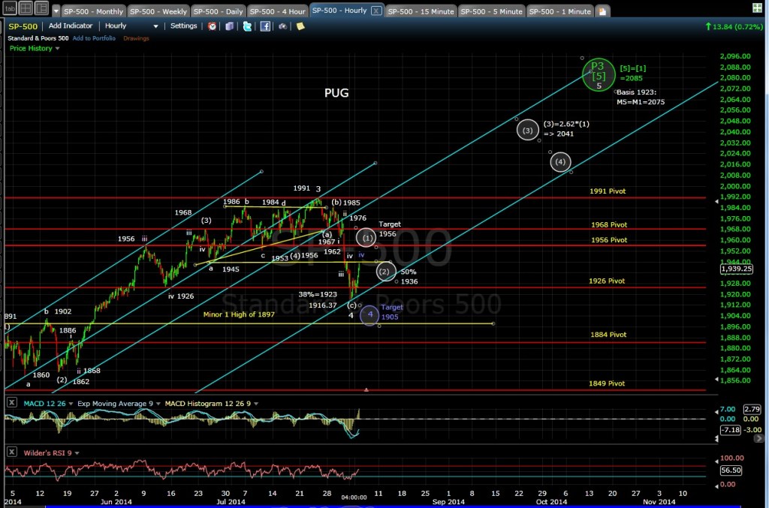Screen dimensions: 769x508
Task: Open Exp Moving Average 9 dropdown
Action: (158, 404)
